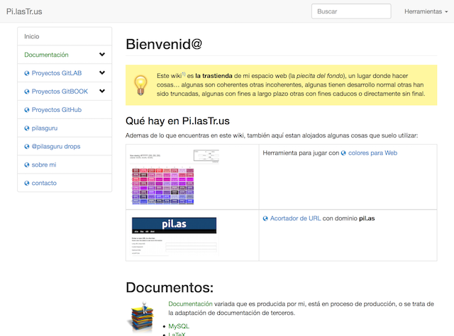Open the Herramientas dropdown menu

pyautogui.click(x=426, y=11)
